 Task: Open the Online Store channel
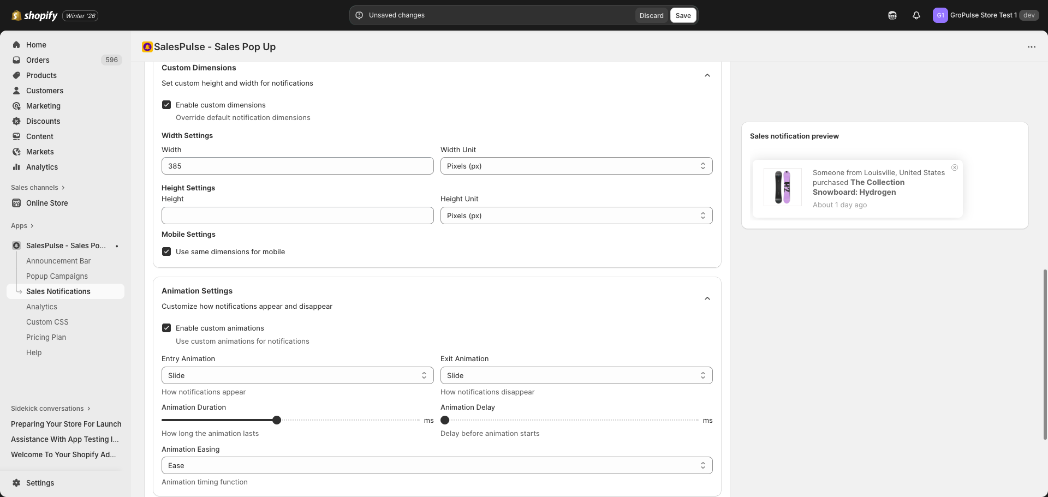[x=47, y=203]
